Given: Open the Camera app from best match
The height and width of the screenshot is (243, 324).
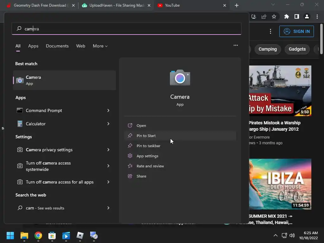Looking at the screenshot, I should (x=64, y=80).
